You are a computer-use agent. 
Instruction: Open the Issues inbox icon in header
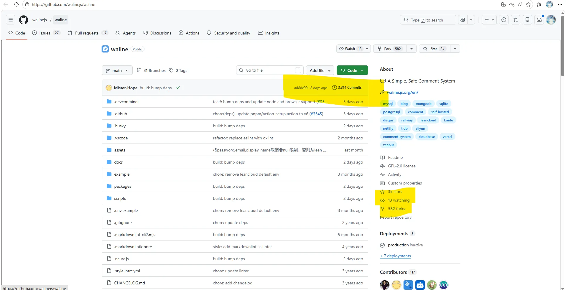coord(504,20)
